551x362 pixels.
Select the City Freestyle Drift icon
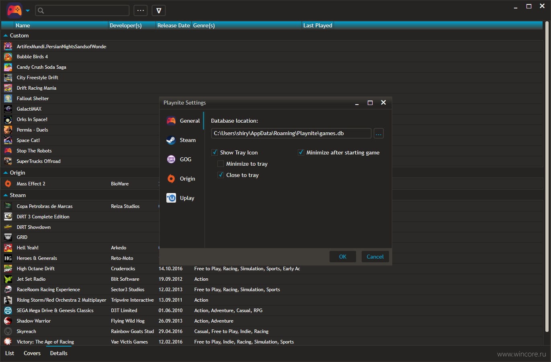[8, 78]
